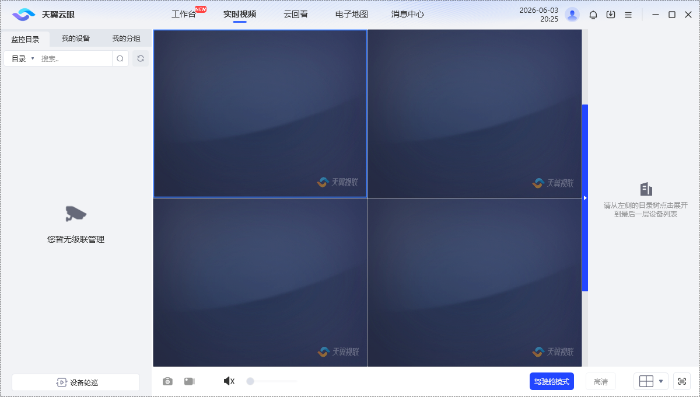The width and height of the screenshot is (700, 397).
Task: Open the notification bell
Action: [x=593, y=15]
